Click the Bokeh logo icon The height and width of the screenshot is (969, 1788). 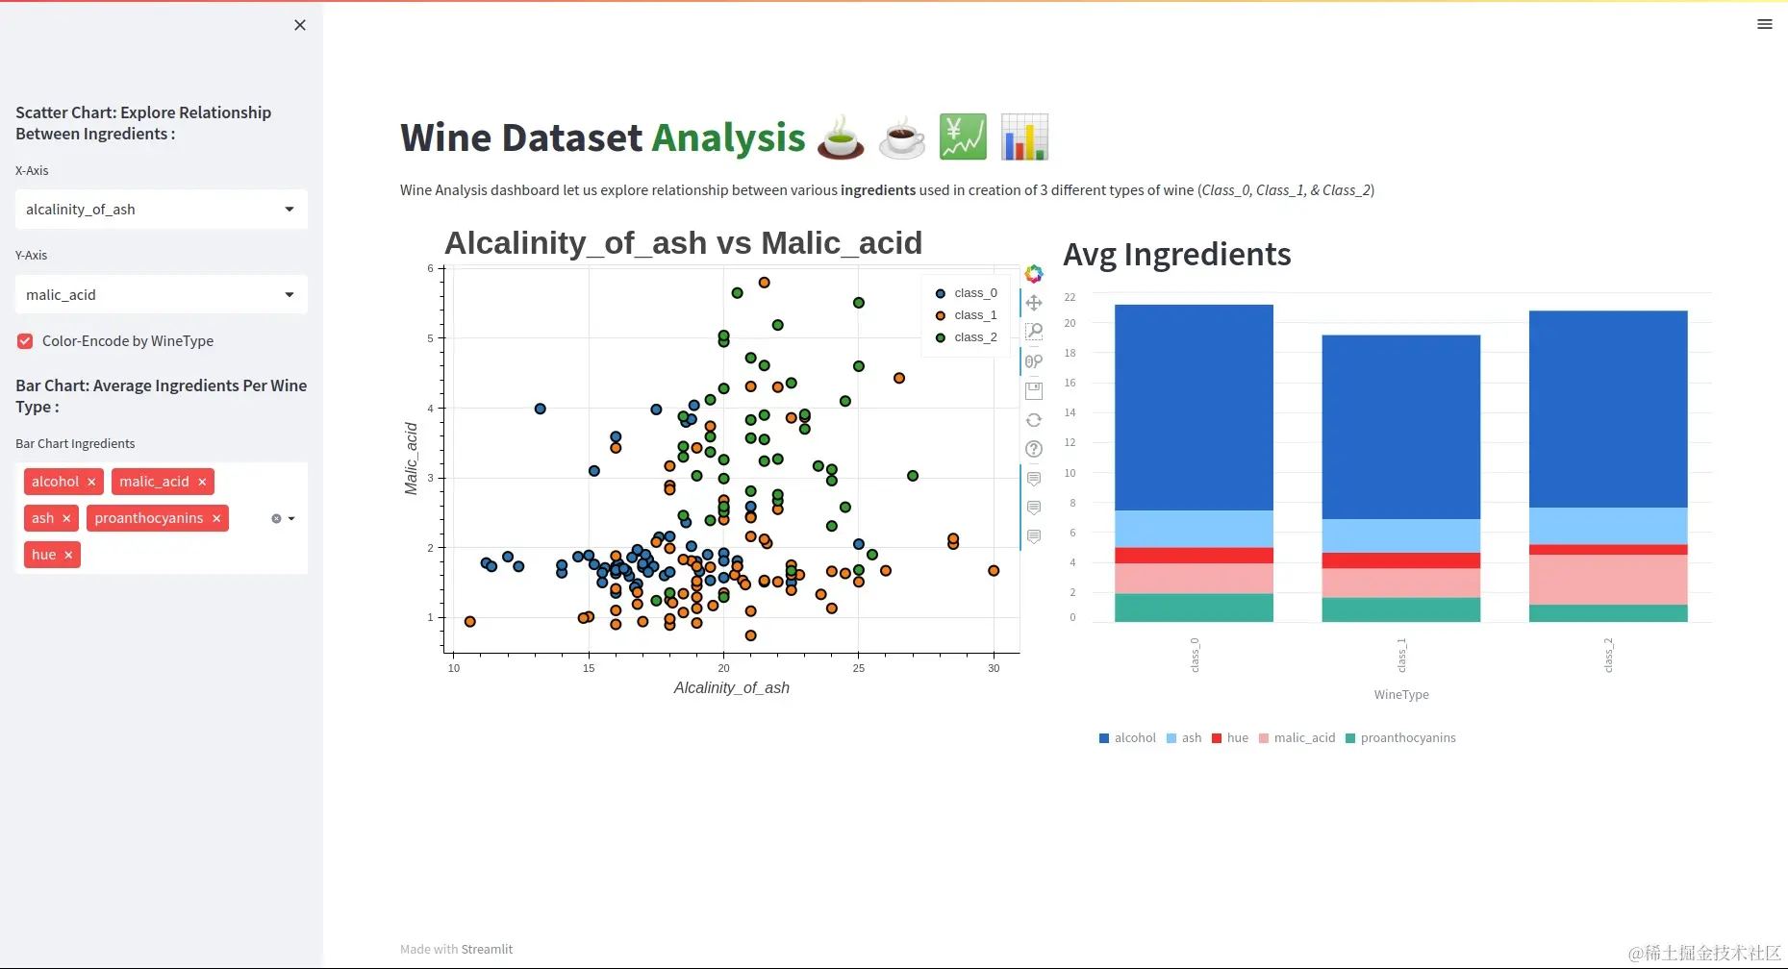pyautogui.click(x=1034, y=274)
